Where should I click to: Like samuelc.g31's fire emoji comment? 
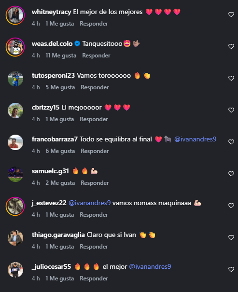231,174
